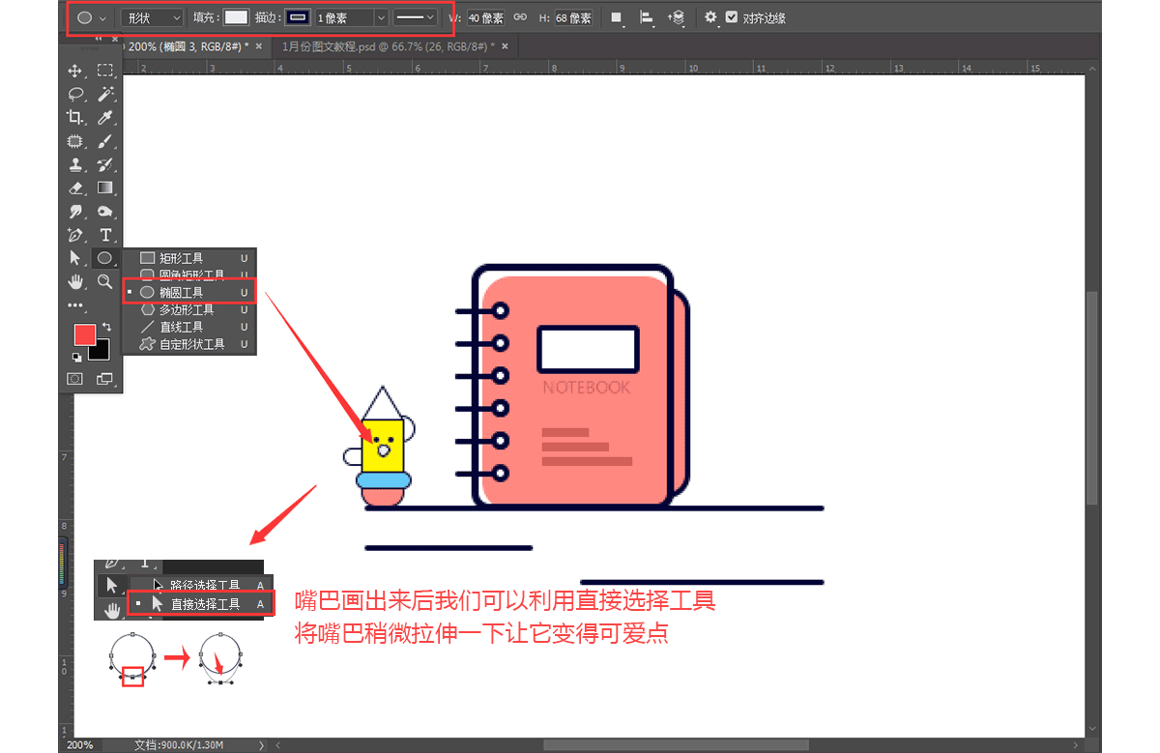This screenshot has height=753, width=1160.
Task: Click the link icon between W and H
Action: point(519,16)
